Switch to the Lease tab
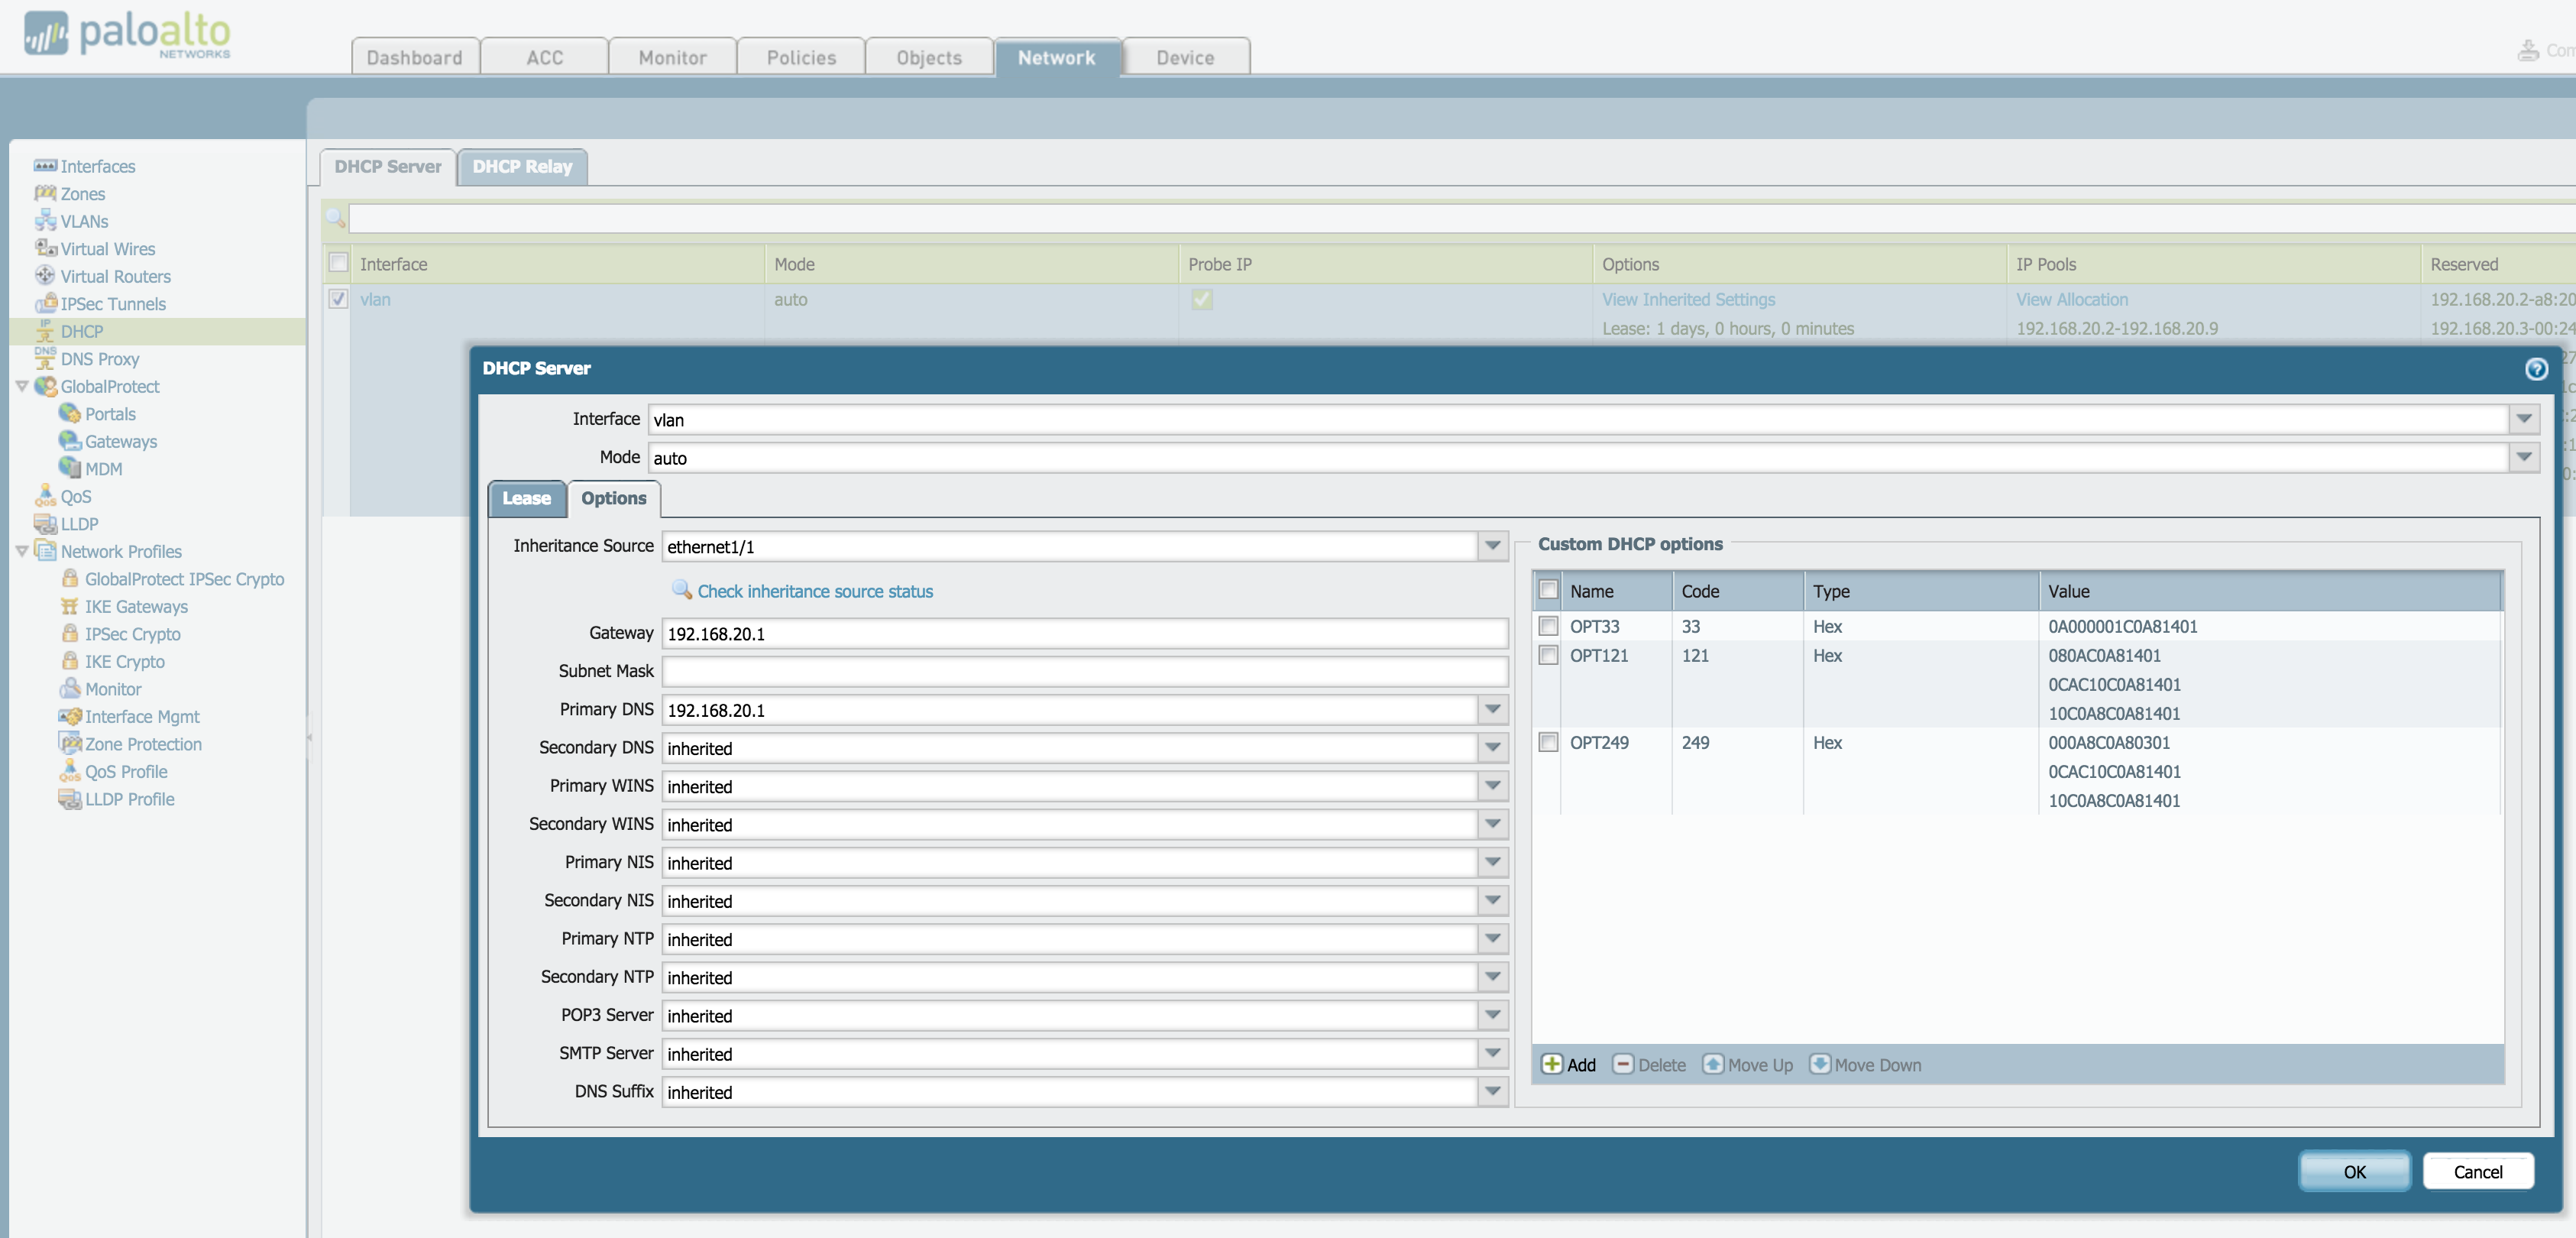 point(527,499)
